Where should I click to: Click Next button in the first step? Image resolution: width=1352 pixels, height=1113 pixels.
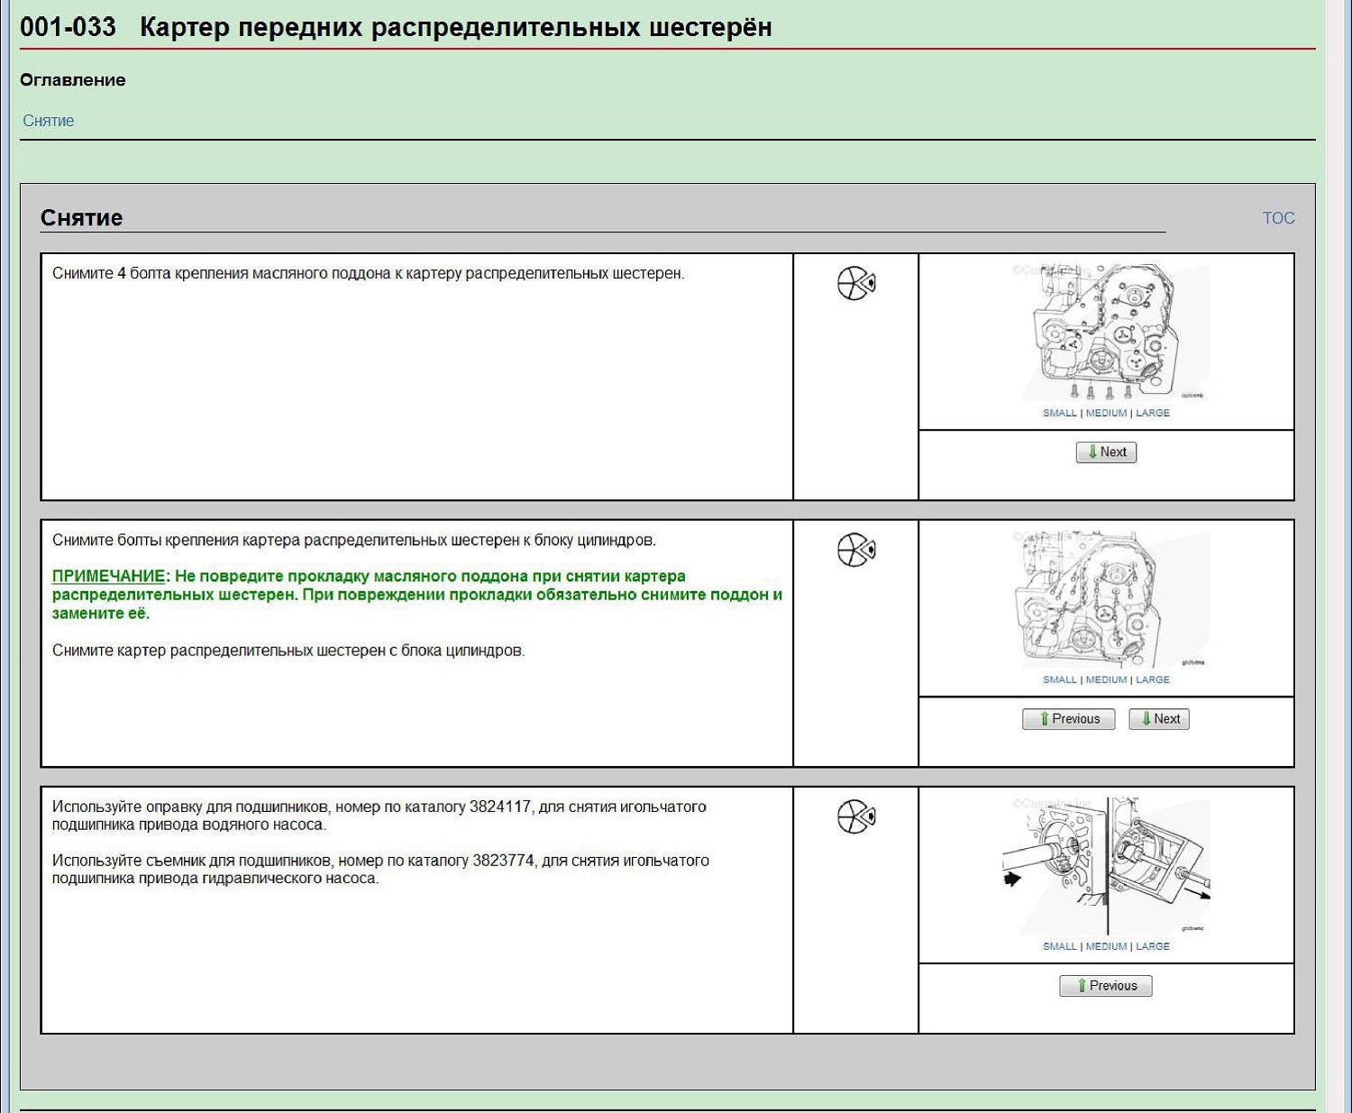pos(1106,452)
